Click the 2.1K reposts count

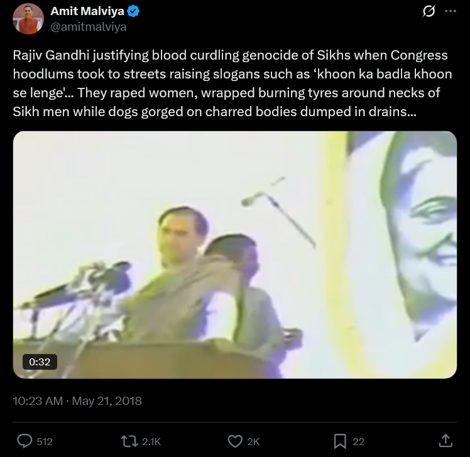(x=151, y=442)
